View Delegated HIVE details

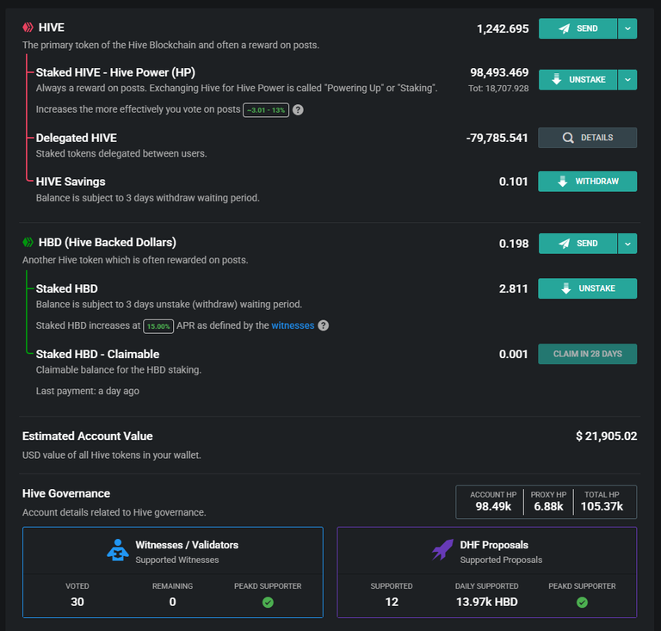click(x=587, y=138)
